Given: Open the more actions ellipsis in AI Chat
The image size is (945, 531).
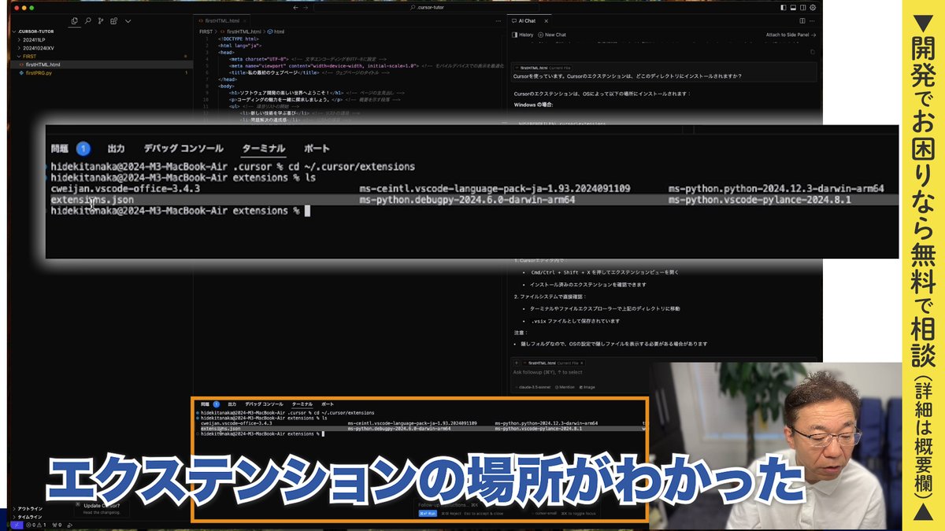Looking at the screenshot, I should (x=813, y=20).
